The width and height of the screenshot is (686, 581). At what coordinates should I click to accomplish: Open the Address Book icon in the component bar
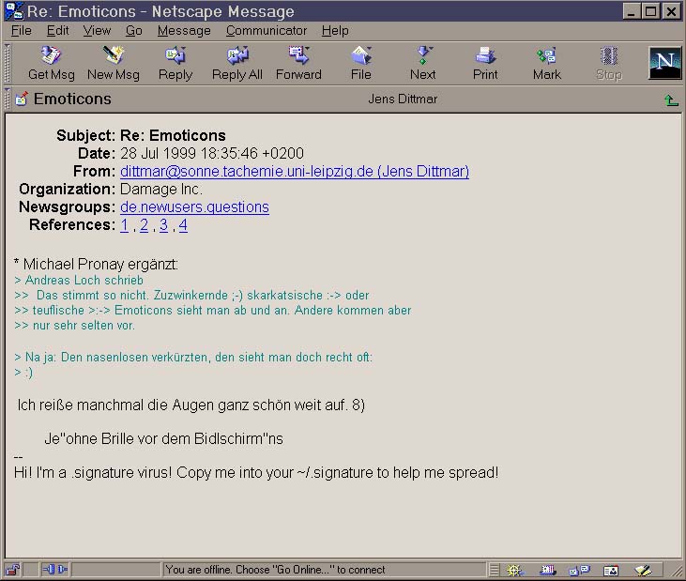pyautogui.click(x=611, y=570)
